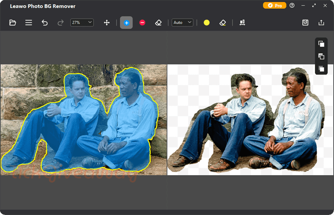Click the orange Pro upgrade button
Viewport: 334px width, 215px height.
[x=275, y=6]
